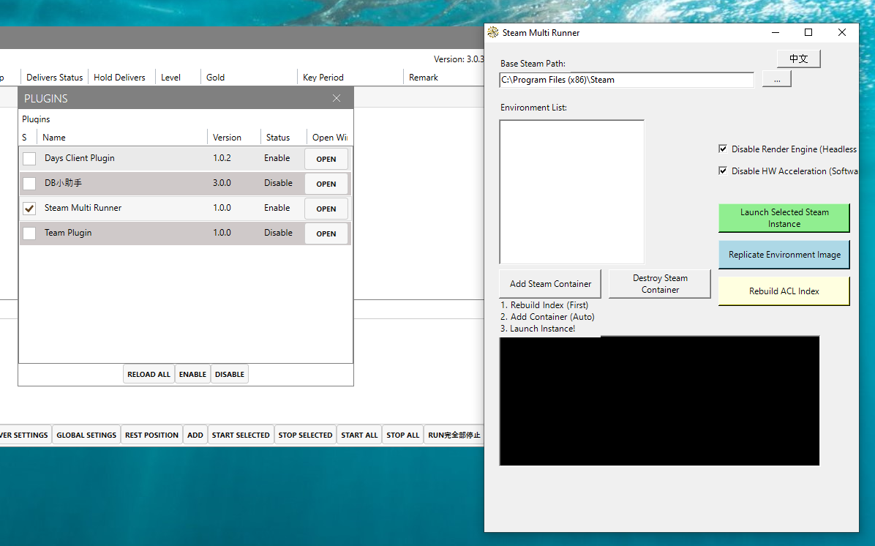Open the DB小助手 plugin window
Image resolution: width=875 pixels, height=546 pixels.
pyautogui.click(x=326, y=184)
